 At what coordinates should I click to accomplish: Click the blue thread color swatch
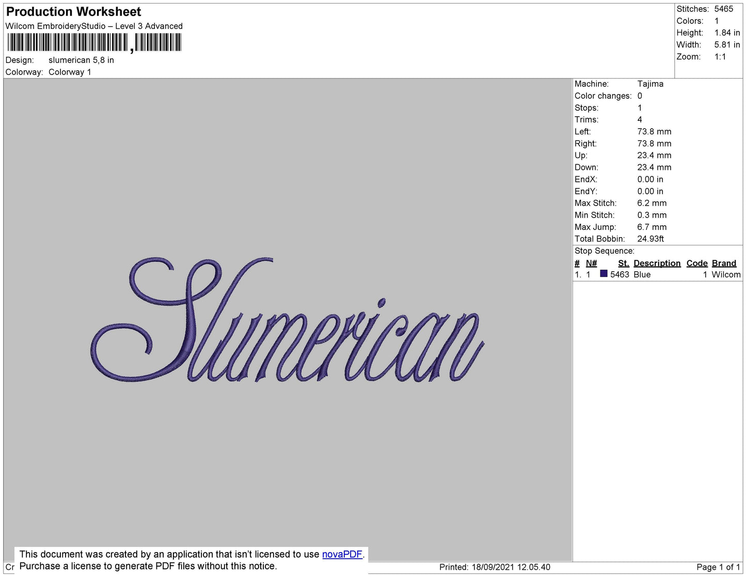(x=604, y=274)
